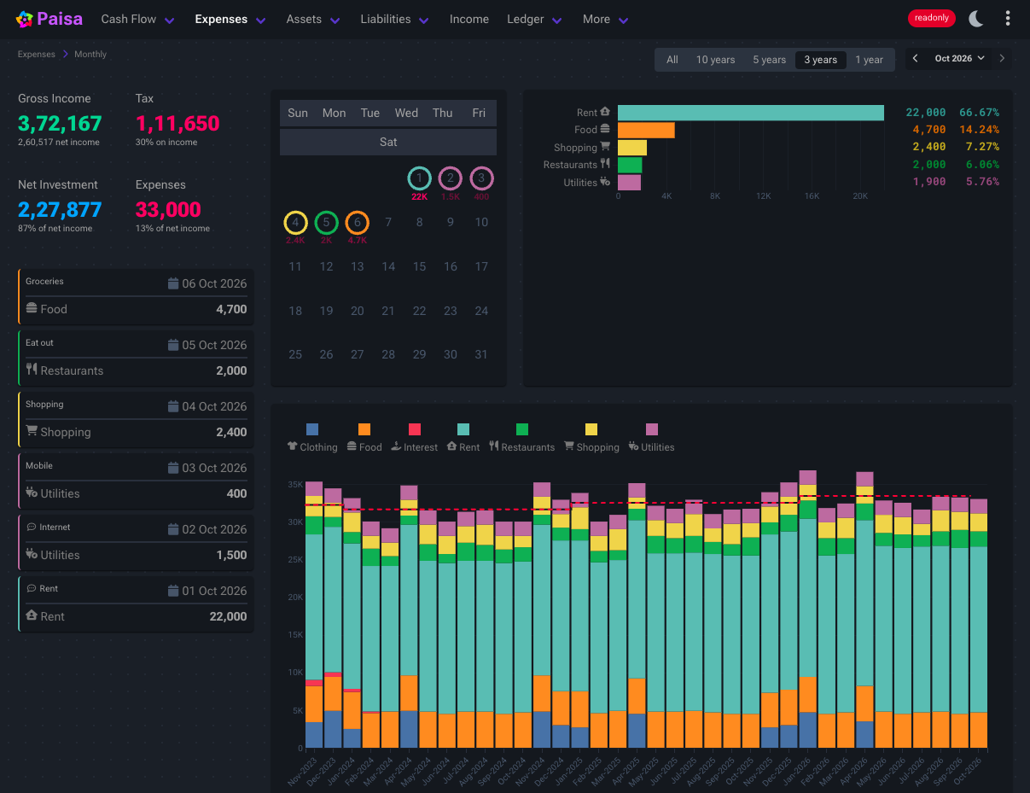
Task: Click the Food burger icon in bar chart
Action: click(x=605, y=129)
